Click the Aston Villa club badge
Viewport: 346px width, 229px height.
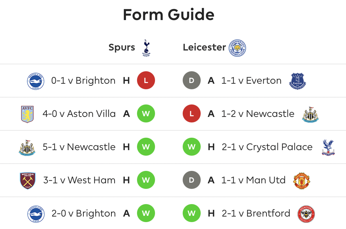[27, 114]
